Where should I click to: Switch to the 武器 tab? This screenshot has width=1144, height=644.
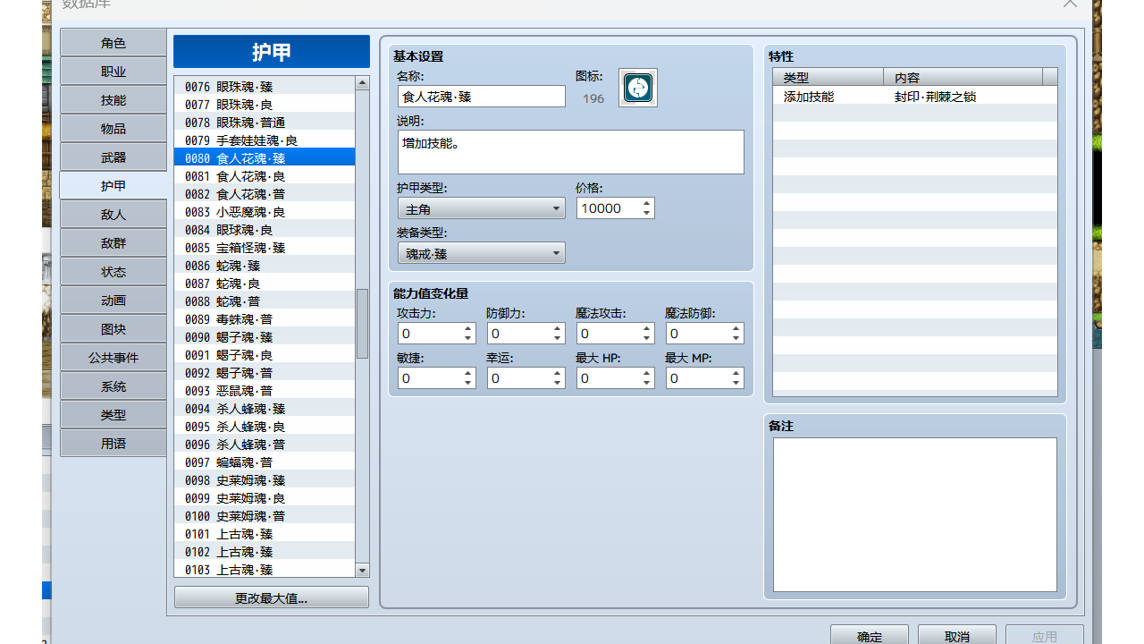114,157
